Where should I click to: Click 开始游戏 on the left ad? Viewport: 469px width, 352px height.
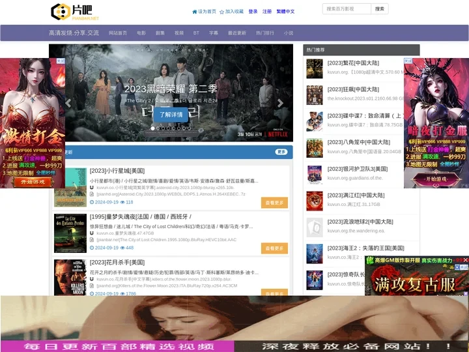pos(33,182)
